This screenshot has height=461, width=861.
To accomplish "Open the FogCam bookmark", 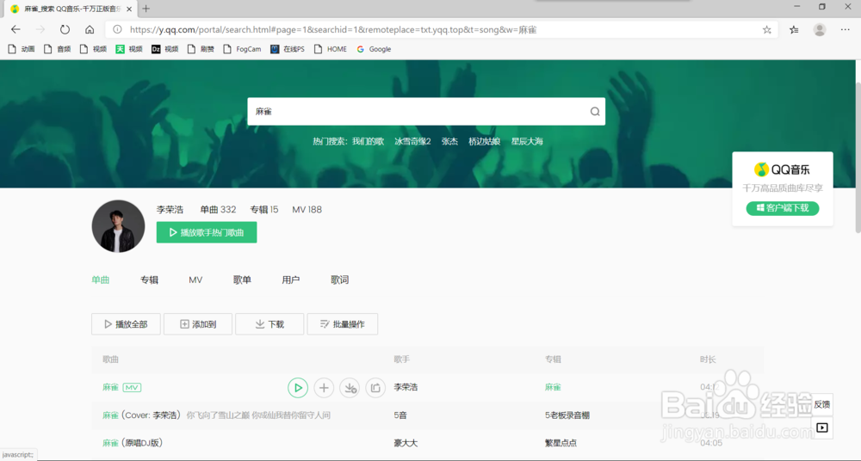I will click(242, 49).
